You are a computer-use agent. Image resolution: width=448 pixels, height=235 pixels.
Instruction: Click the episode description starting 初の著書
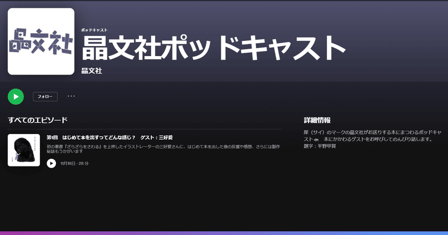(164, 149)
